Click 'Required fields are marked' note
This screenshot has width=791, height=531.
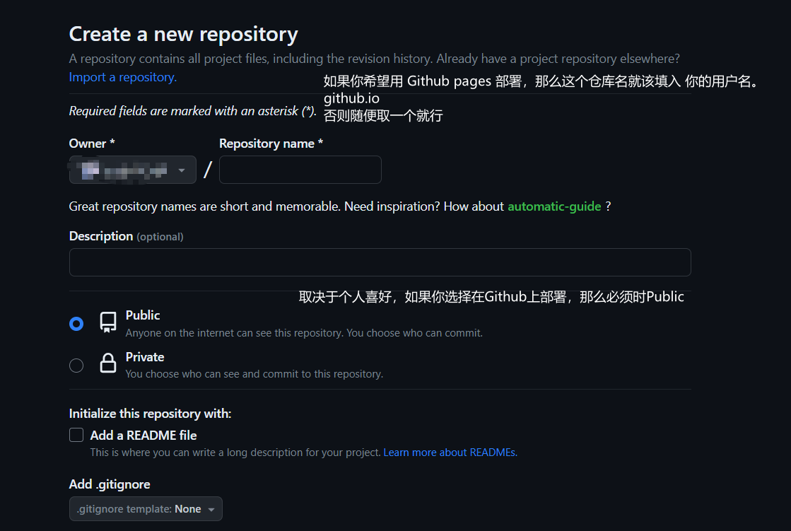pyautogui.click(x=193, y=111)
